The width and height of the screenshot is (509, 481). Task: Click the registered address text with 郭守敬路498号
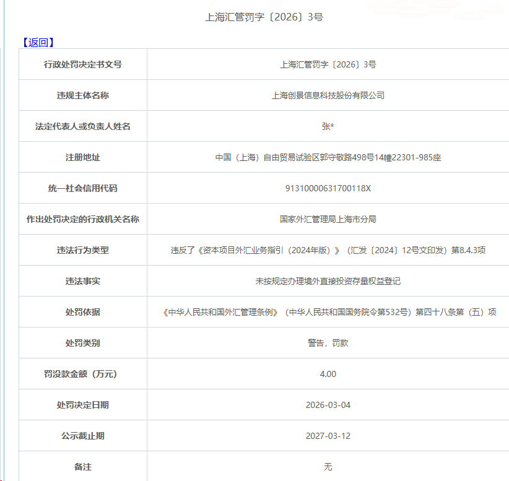[x=328, y=157]
